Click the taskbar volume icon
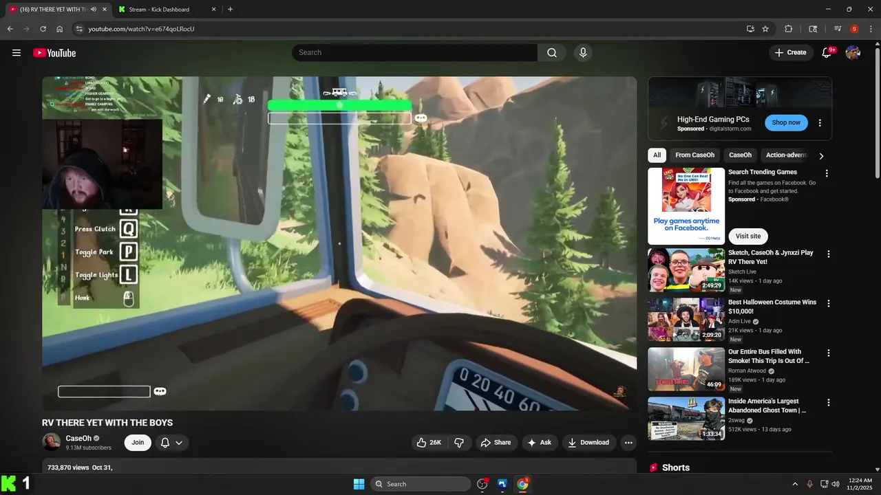This screenshot has width=881, height=495. (x=836, y=484)
